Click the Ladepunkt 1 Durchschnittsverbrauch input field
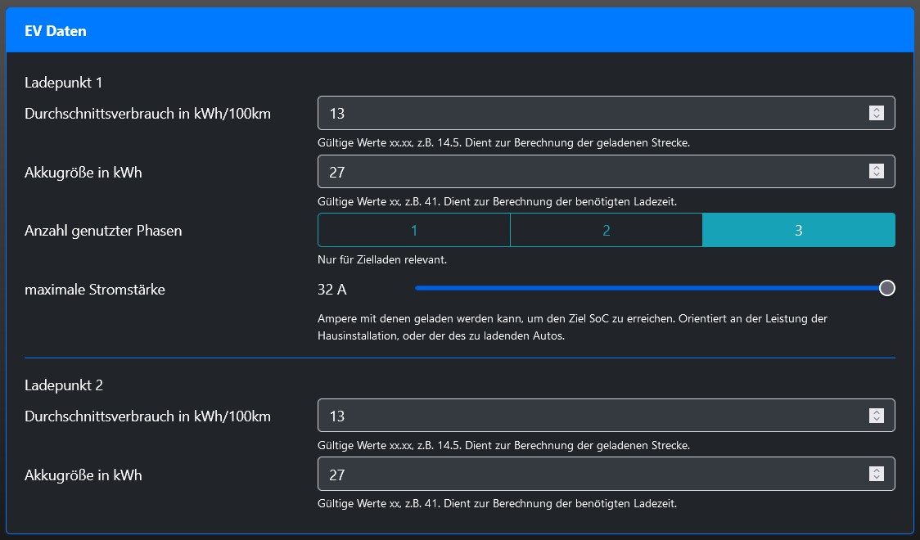 click(606, 113)
